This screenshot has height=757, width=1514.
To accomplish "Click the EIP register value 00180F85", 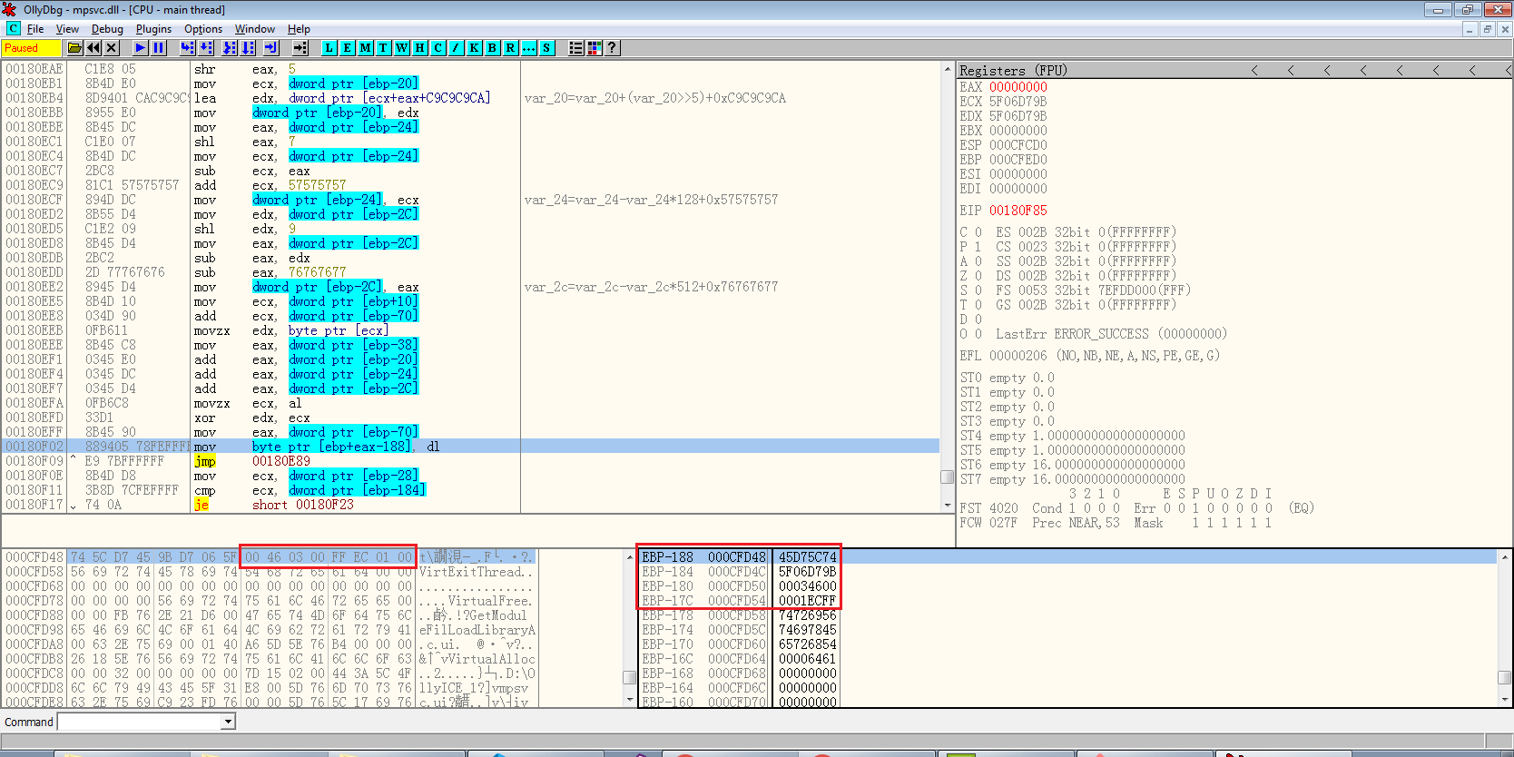I will (x=1018, y=211).
